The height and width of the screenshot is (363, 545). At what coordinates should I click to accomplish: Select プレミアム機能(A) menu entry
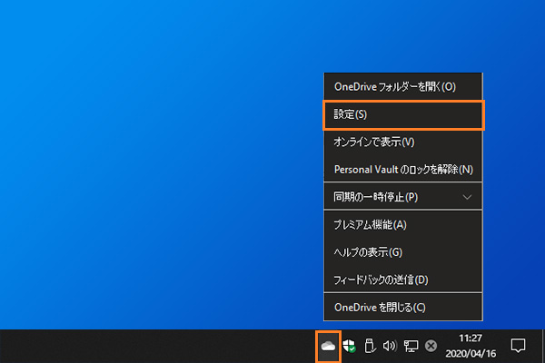pos(403,225)
